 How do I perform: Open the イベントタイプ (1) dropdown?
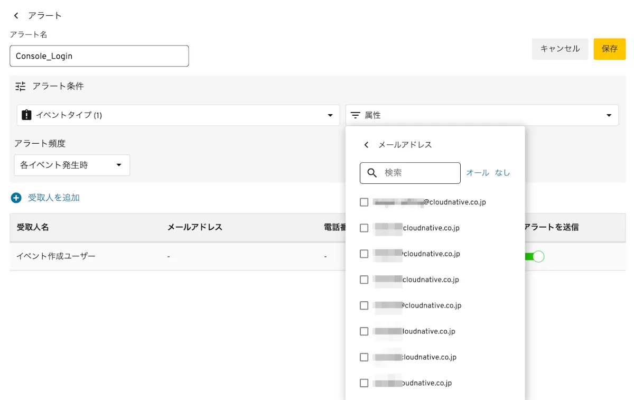coord(178,115)
